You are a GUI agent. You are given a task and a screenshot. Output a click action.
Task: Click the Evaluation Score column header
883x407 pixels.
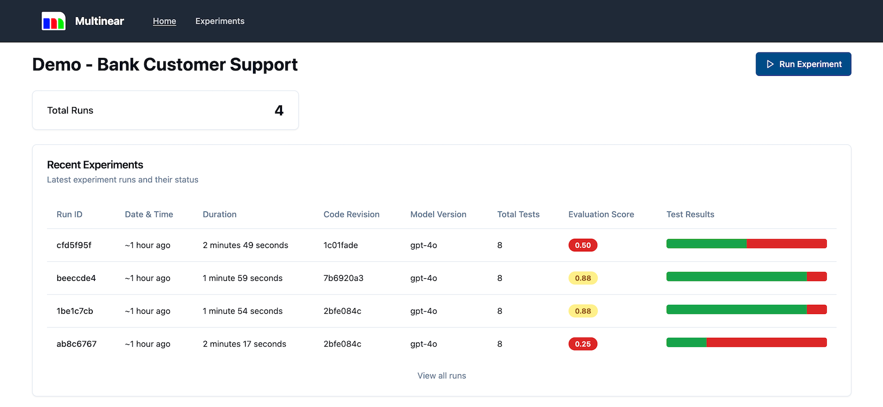point(601,215)
